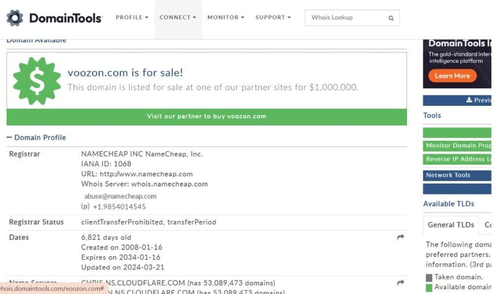Image resolution: width=504 pixels, height=294 pixels.
Task: Click 'Updated on 2024-03-21' text
Action: click(x=123, y=267)
